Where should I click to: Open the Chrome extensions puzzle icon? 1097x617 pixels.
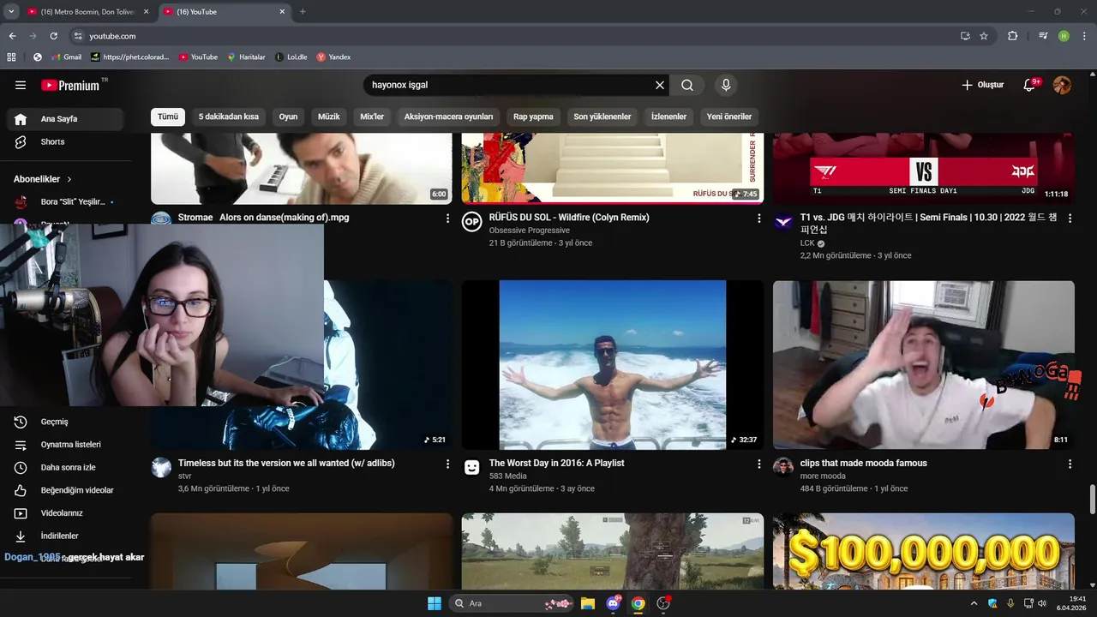(x=1012, y=36)
